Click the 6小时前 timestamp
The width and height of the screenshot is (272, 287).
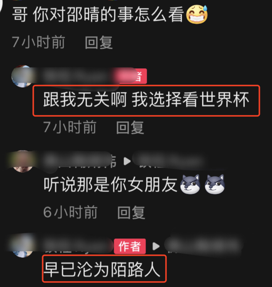pos(70,212)
